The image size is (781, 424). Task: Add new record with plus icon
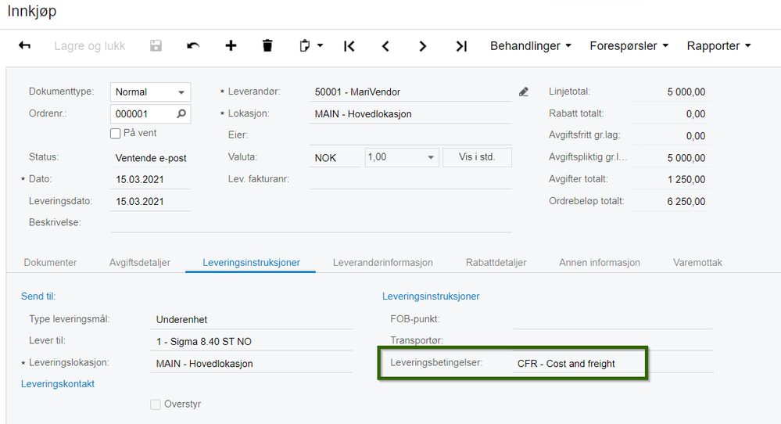(231, 46)
